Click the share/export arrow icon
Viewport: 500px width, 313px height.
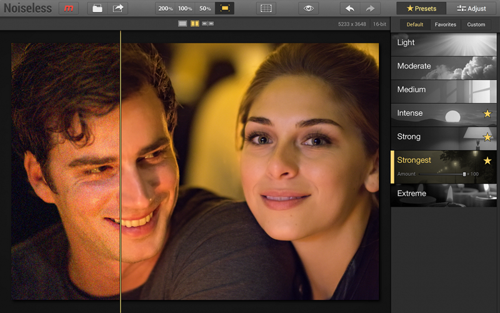117,8
